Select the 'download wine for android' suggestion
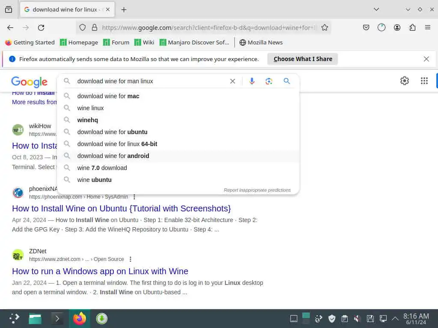This screenshot has width=438, height=328. [178, 156]
